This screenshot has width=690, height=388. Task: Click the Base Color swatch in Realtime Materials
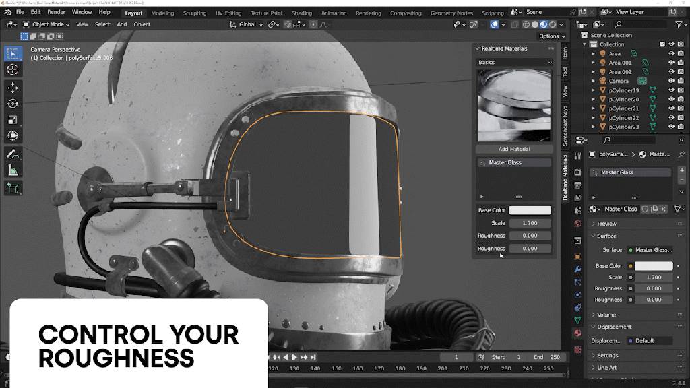click(x=530, y=210)
